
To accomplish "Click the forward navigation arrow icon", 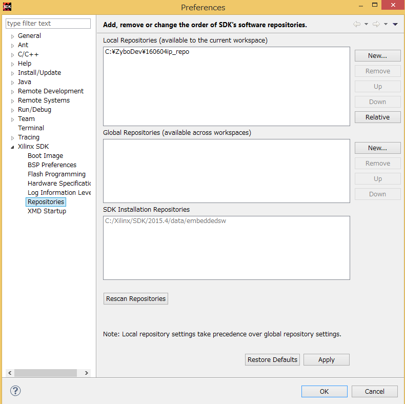I will click(x=376, y=24).
